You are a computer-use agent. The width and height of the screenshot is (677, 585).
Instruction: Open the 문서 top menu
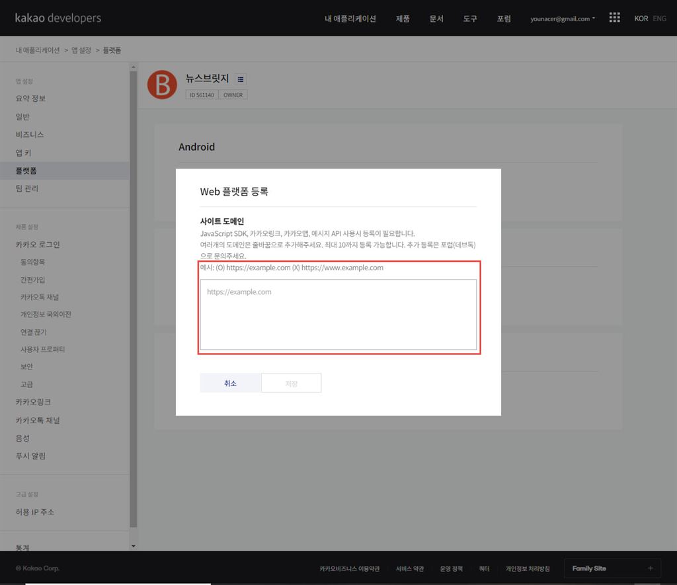[x=436, y=19]
